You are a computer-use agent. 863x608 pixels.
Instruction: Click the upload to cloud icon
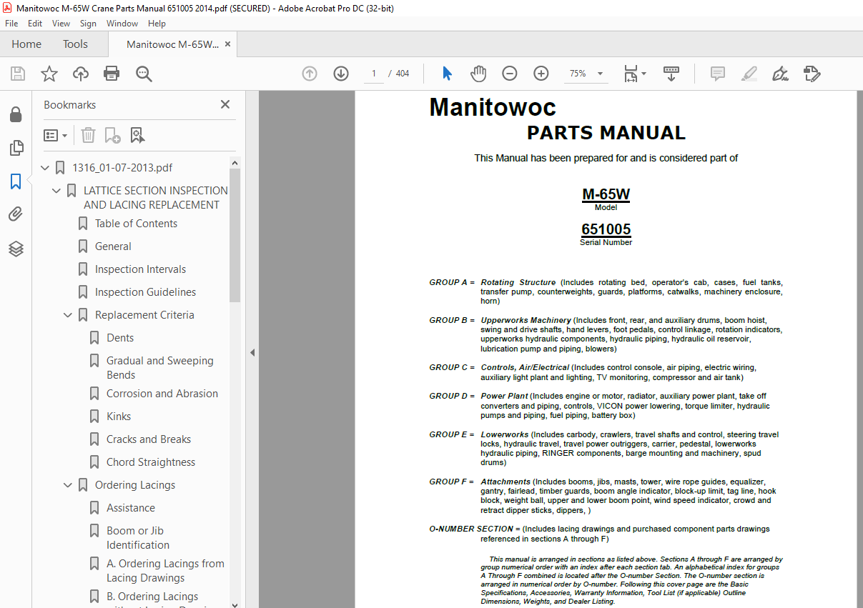pos(81,74)
